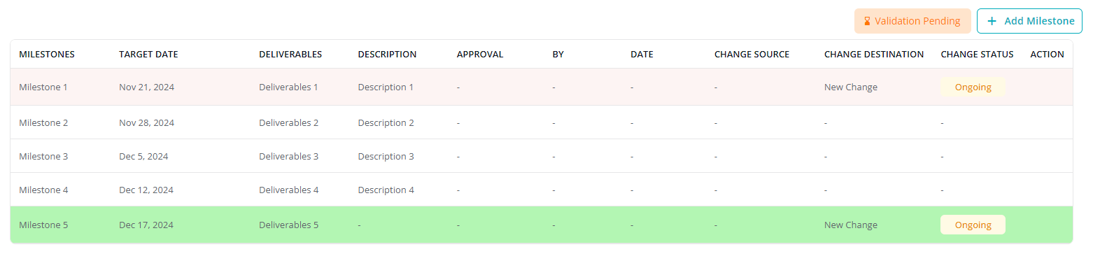1093x254 pixels.
Task: Click the Ongoing status badge for Milestone 5
Action: pyautogui.click(x=973, y=225)
